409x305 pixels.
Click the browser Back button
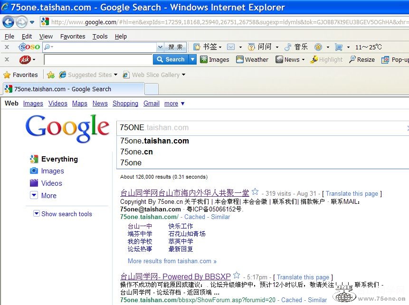pos(8,22)
